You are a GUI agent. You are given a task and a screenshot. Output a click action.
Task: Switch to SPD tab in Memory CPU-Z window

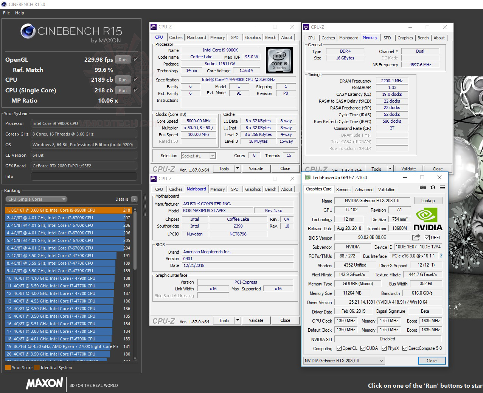click(387, 38)
